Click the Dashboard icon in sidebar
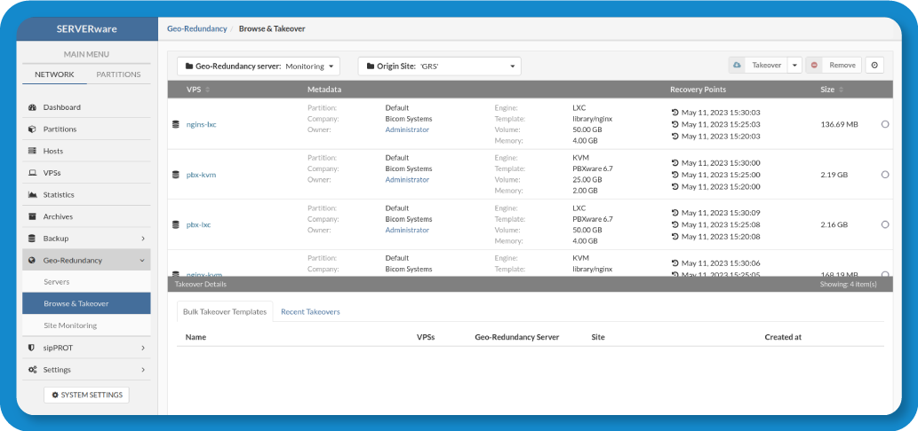 (x=33, y=107)
